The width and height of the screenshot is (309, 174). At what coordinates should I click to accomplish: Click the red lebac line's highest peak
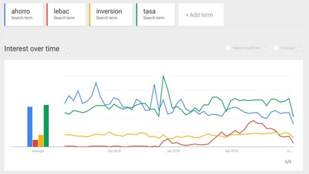253,121
